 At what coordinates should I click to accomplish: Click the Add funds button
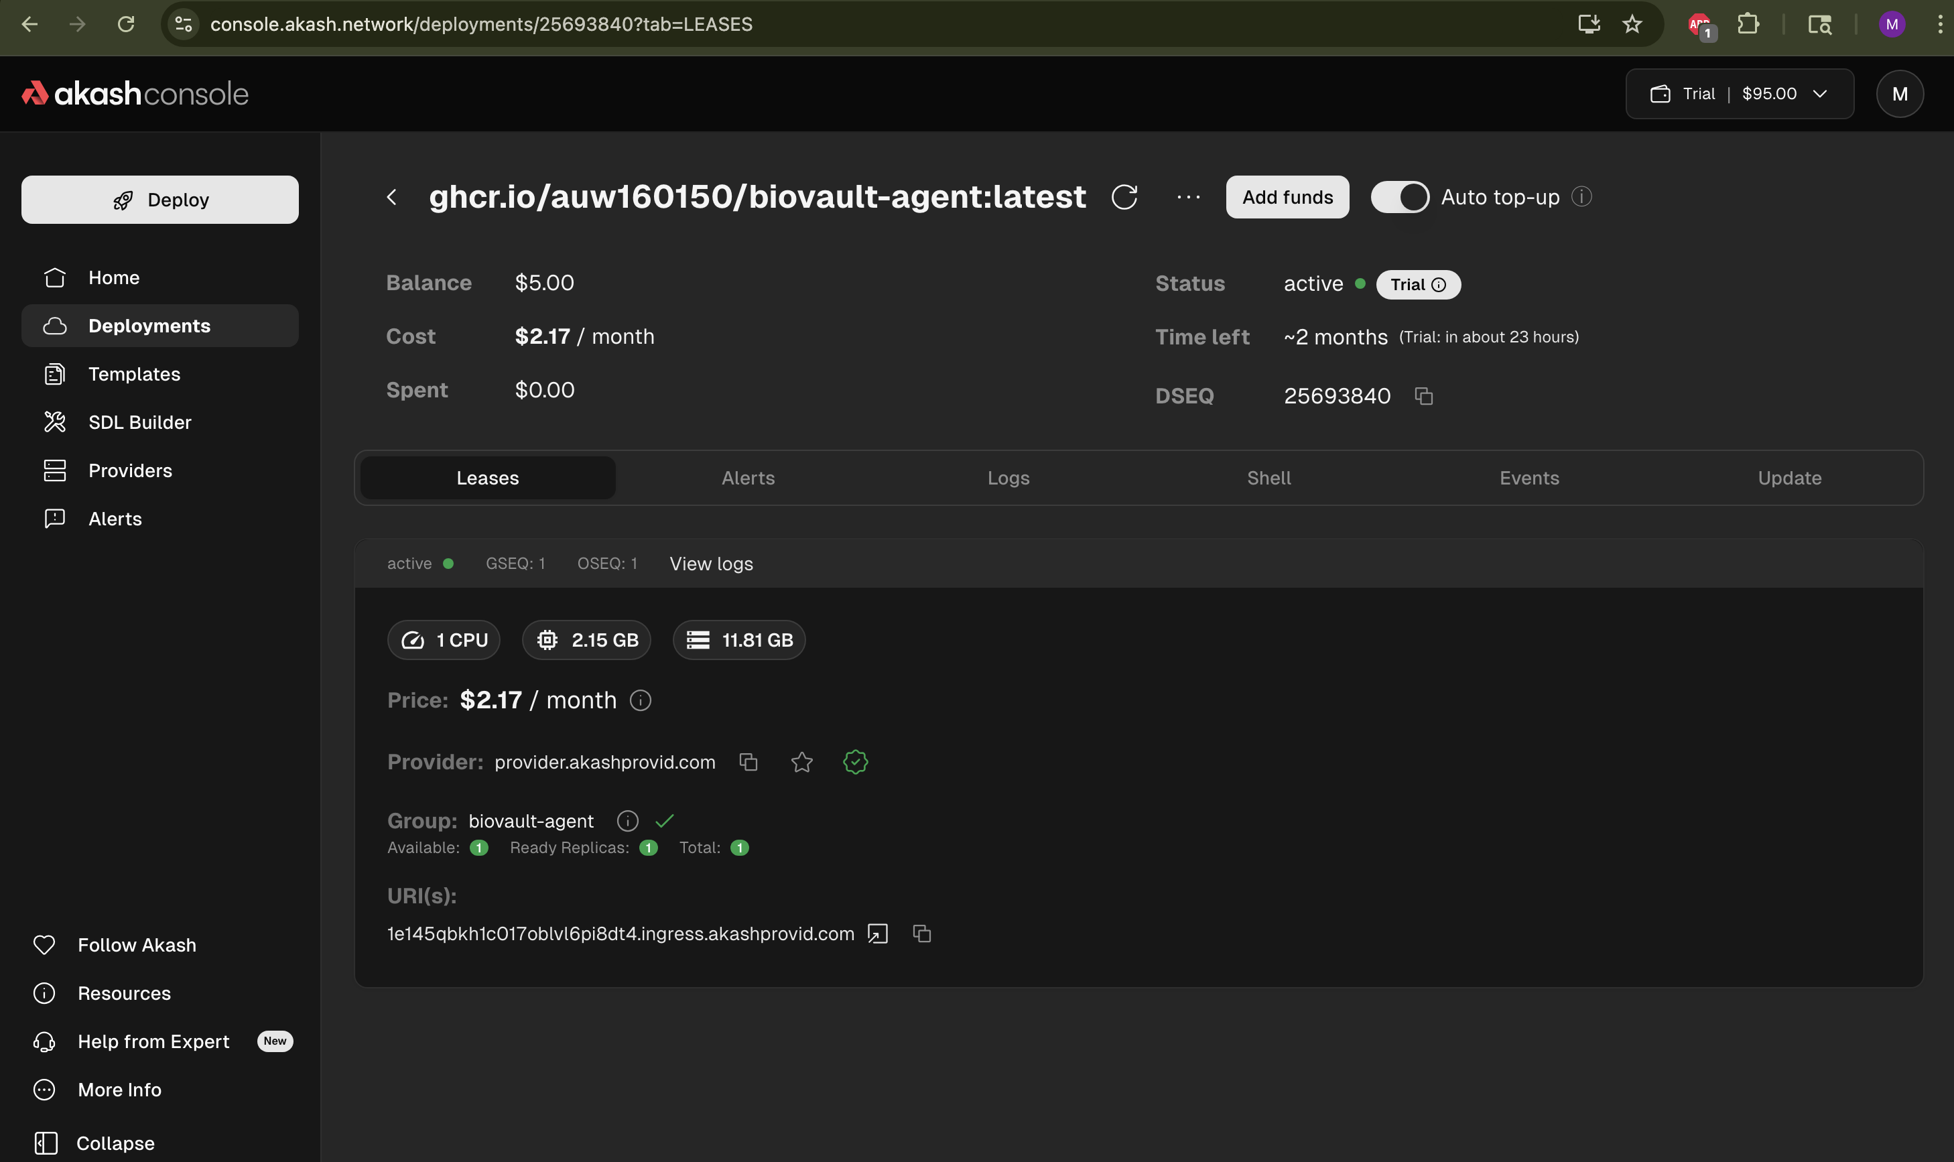[1287, 196]
